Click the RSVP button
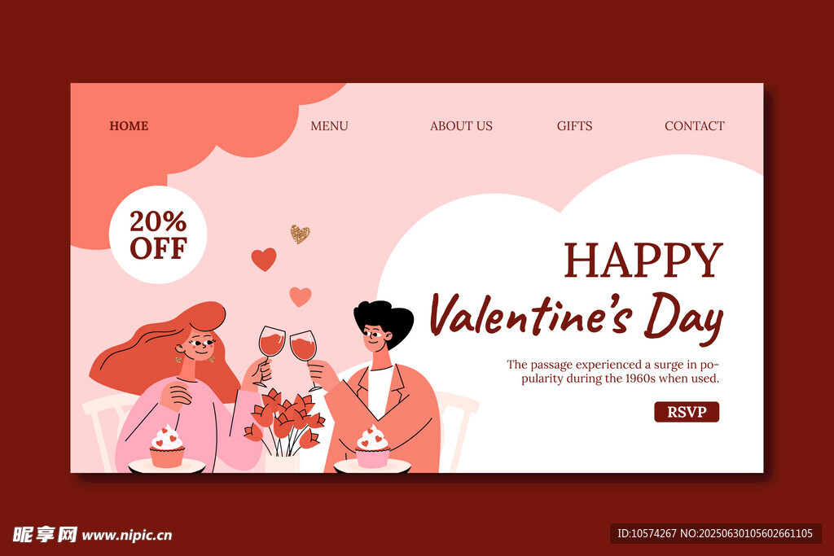Image resolution: width=834 pixels, height=556 pixels. pos(687,412)
